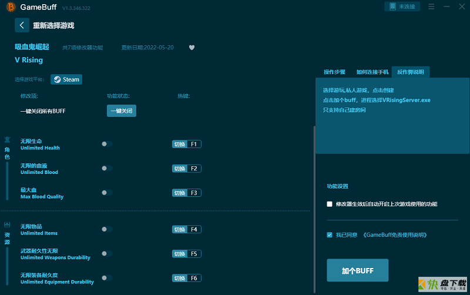Enable auto-start last used functions checkbox
Image resolution: width=470 pixels, height=295 pixels.
(330, 204)
